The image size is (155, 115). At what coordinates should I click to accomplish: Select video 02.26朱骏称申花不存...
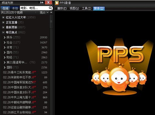coord(18,77)
